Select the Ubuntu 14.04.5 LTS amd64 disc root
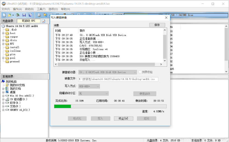 coord(22,26)
